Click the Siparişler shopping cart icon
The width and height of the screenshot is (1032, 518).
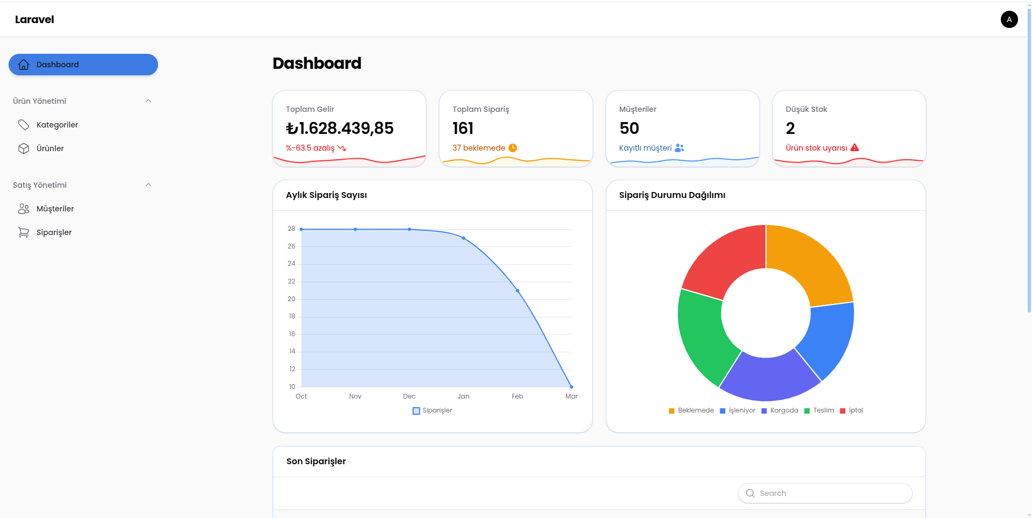pyautogui.click(x=24, y=232)
